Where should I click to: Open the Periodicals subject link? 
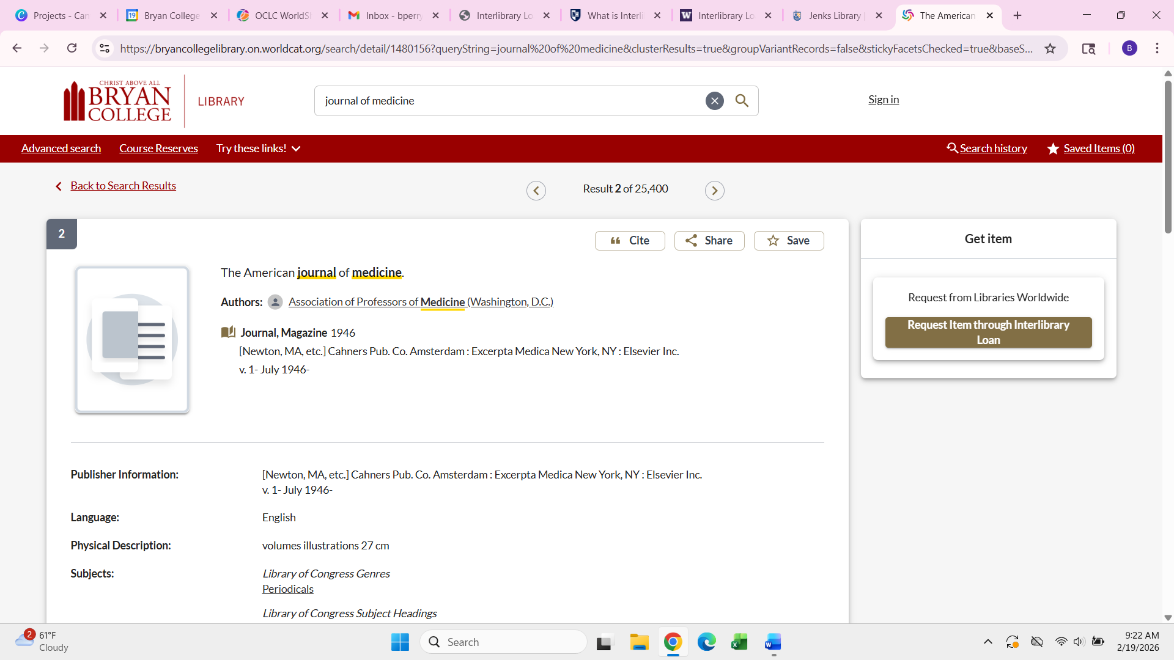click(x=288, y=589)
